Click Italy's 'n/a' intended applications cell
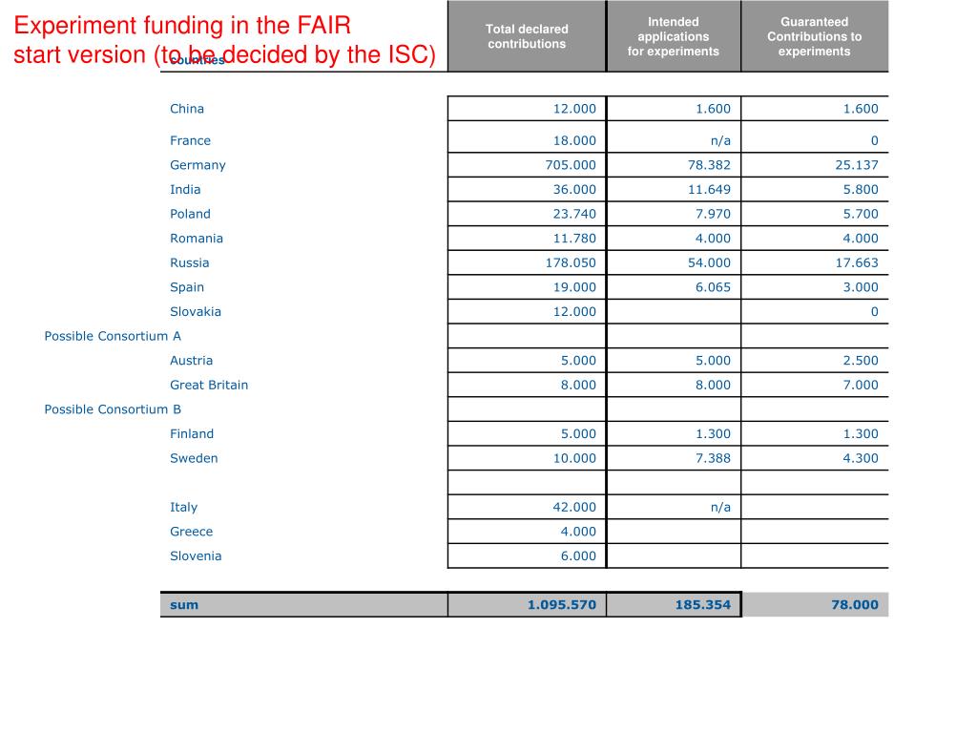 [x=720, y=508]
